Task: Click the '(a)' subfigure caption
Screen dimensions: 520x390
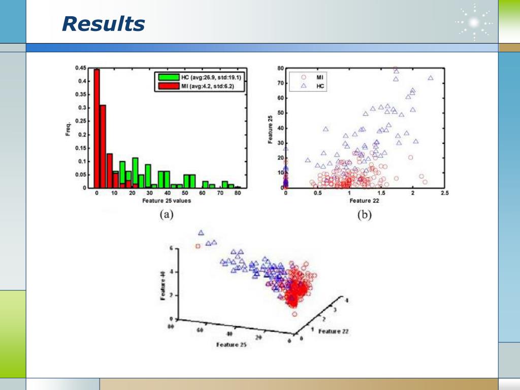Action: 167,215
